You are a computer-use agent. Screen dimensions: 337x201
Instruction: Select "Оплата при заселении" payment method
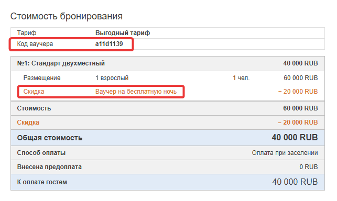[x=285, y=153]
